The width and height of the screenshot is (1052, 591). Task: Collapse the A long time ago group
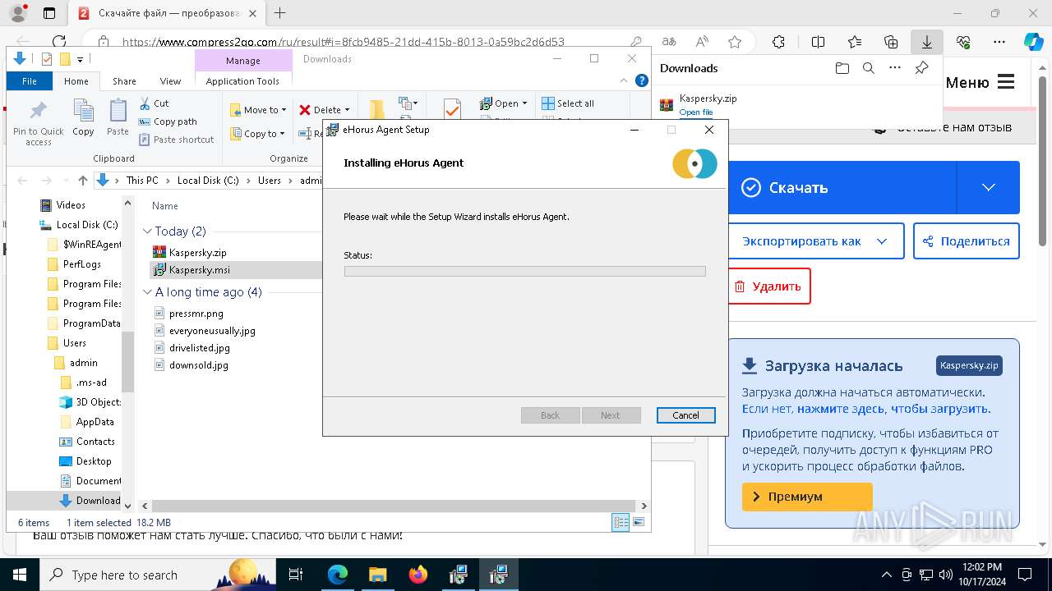[x=148, y=292]
